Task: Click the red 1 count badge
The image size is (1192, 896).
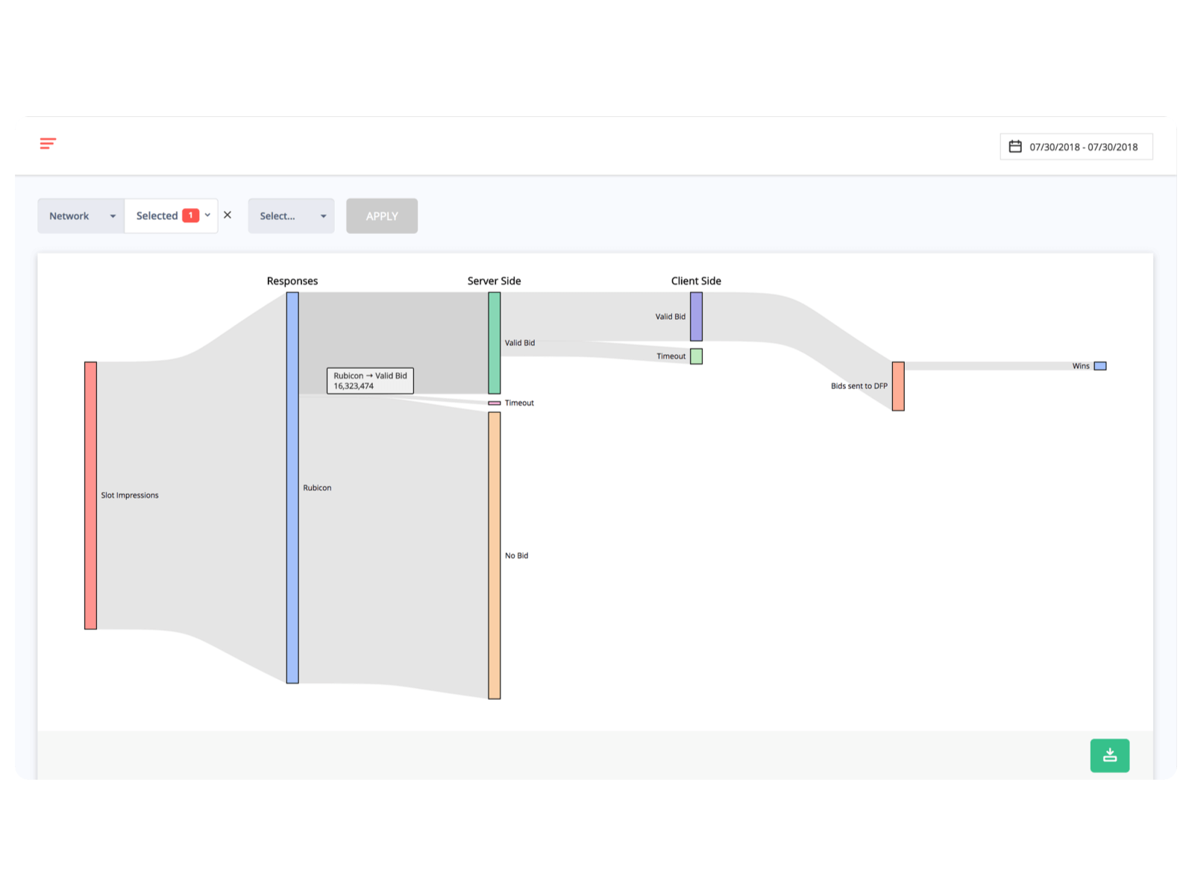Action: (x=191, y=215)
